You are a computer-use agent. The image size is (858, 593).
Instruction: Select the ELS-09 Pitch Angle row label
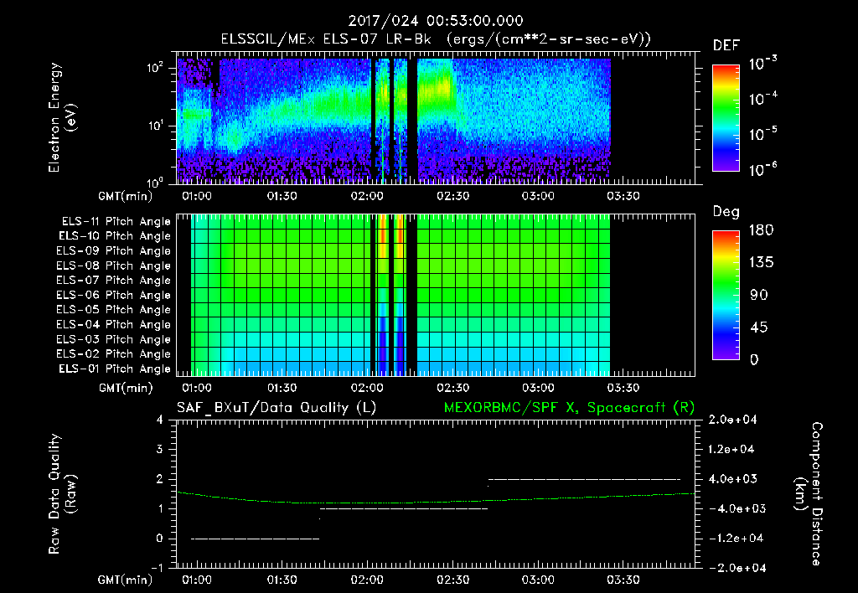pyautogui.click(x=113, y=251)
